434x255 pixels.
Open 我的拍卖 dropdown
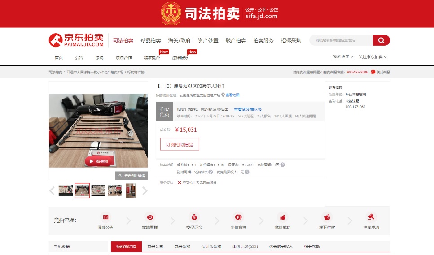pyautogui.click(x=343, y=56)
